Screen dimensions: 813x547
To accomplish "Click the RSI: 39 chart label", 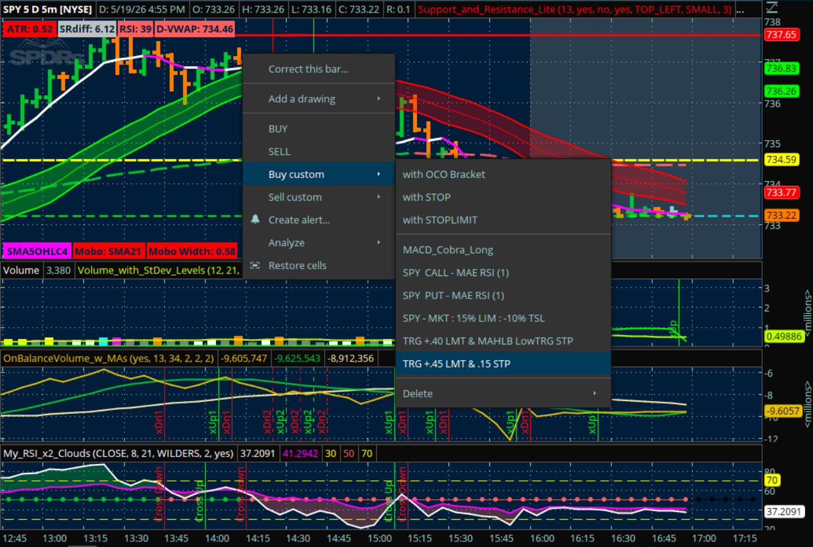I will point(136,29).
